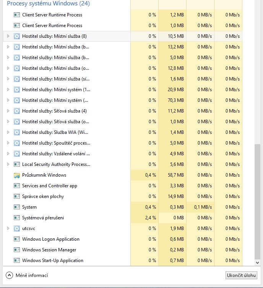Click 12,8 MB memory value
The height and width of the screenshot is (288, 263).
pos(176,68)
